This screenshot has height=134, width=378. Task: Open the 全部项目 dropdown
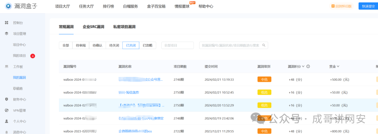178,45
